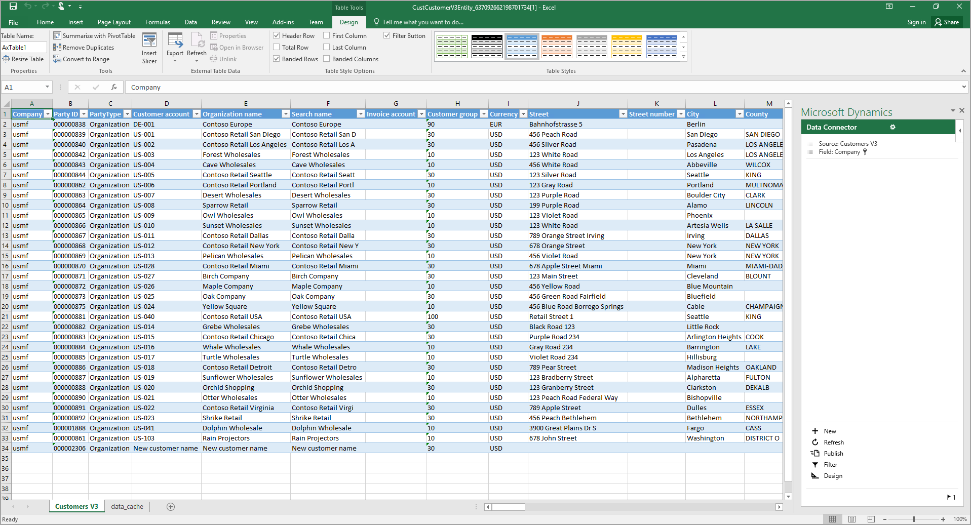Switch to the Add-ins ribbon tab

click(283, 22)
